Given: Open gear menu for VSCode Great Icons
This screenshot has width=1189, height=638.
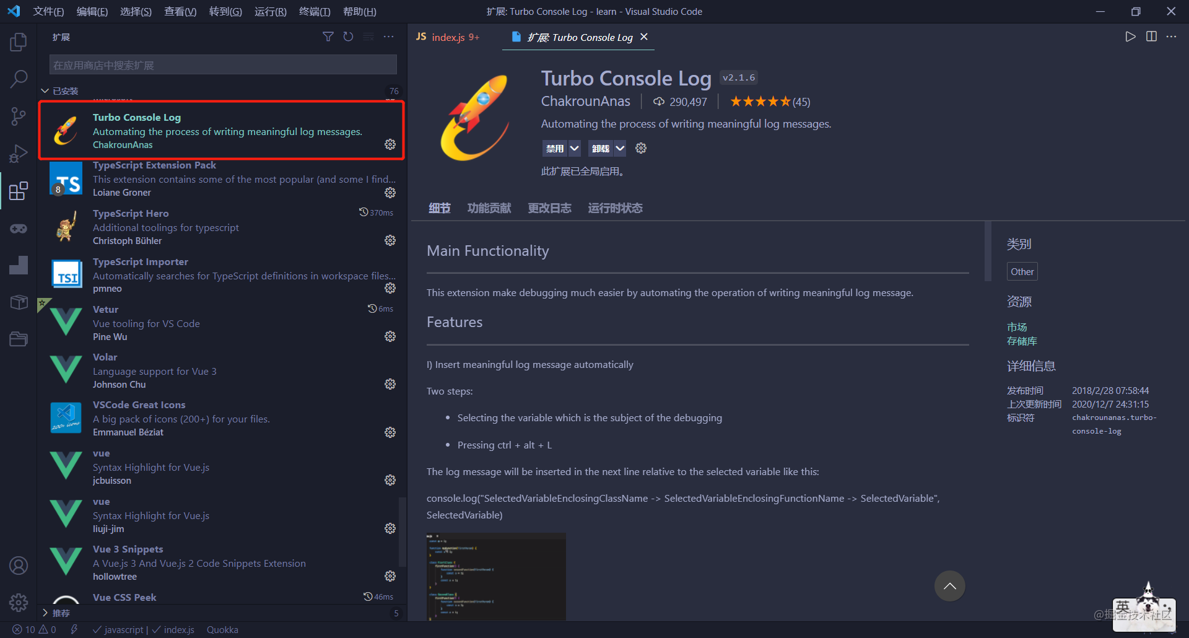Looking at the screenshot, I should 390,432.
